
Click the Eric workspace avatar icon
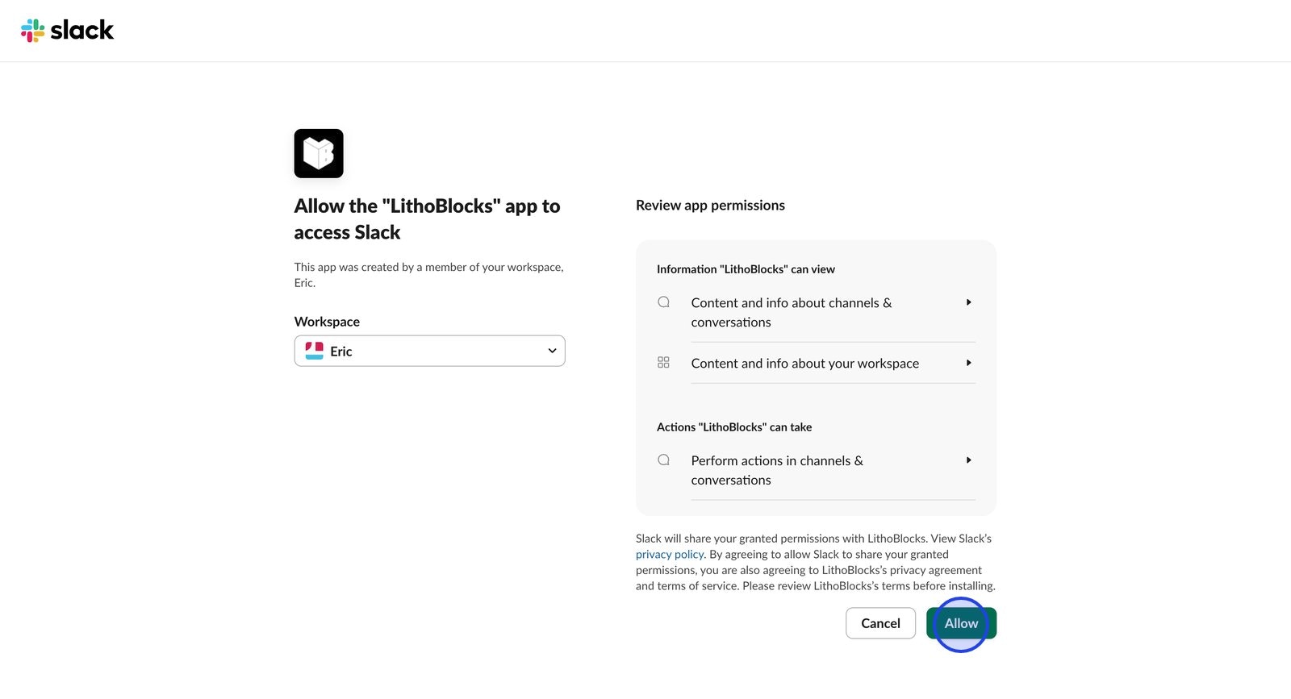[x=315, y=350]
